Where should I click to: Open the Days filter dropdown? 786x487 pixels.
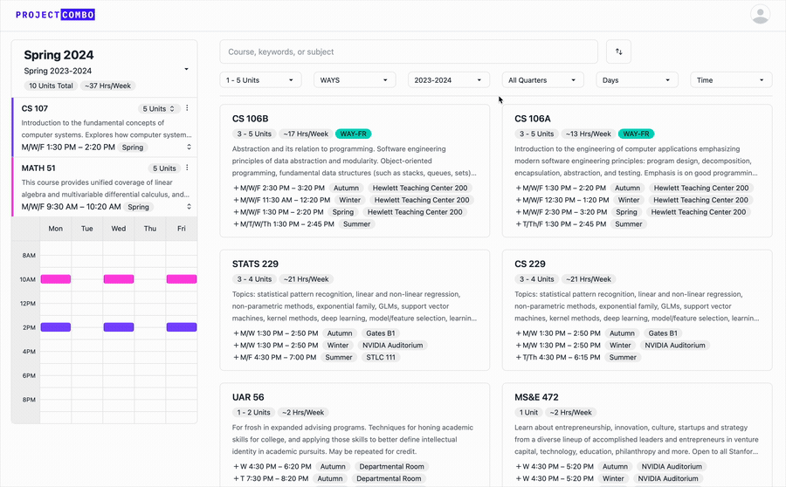tap(637, 80)
